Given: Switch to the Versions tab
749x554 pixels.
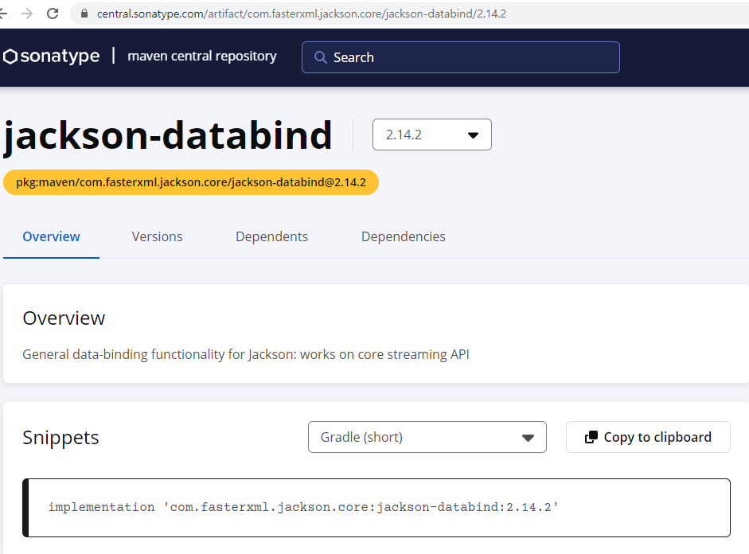Looking at the screenshot, I should coord(157,237).
